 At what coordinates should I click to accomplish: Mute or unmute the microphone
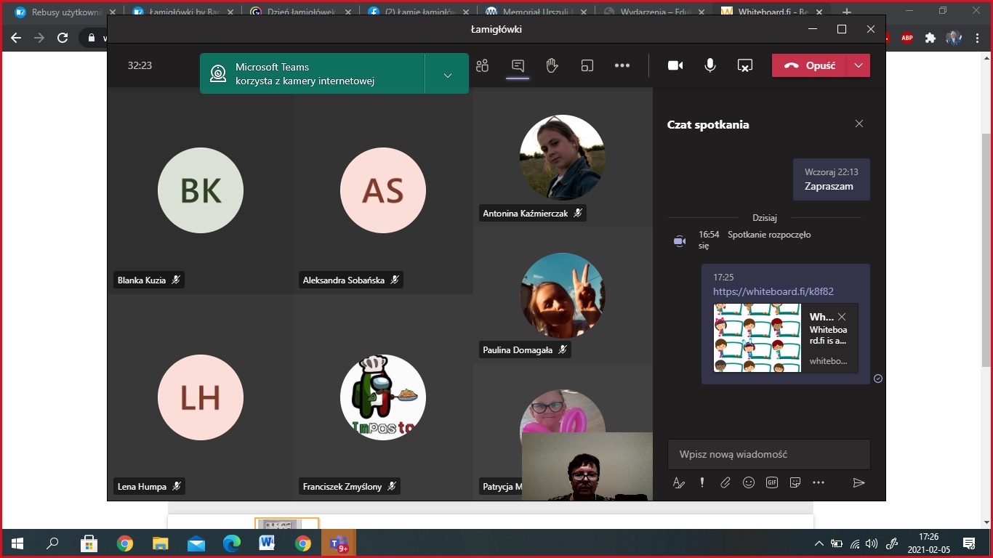click(710, 66)
